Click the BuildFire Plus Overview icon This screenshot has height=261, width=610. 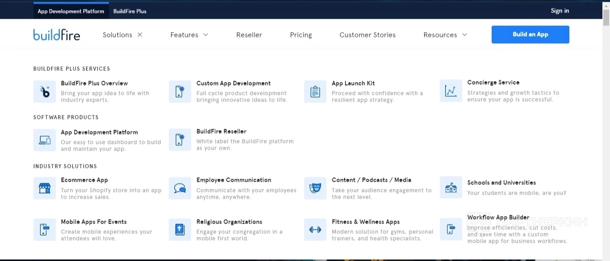[x=45, y=92]
